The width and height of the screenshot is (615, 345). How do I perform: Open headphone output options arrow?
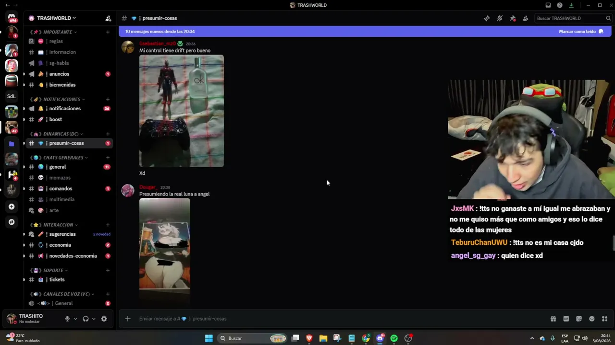94,319
